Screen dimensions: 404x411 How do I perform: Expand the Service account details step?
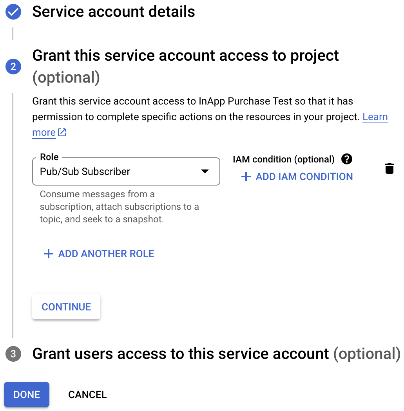click(x=114, y=12)
